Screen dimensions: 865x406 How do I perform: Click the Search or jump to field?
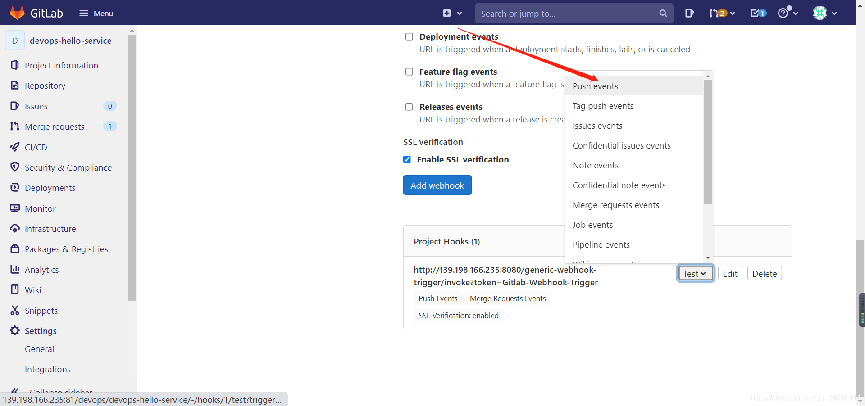568,13
